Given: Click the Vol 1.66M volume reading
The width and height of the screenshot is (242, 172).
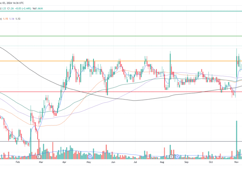Looking at the screenshot, I should pyautogui.click(x=38, y=8).
